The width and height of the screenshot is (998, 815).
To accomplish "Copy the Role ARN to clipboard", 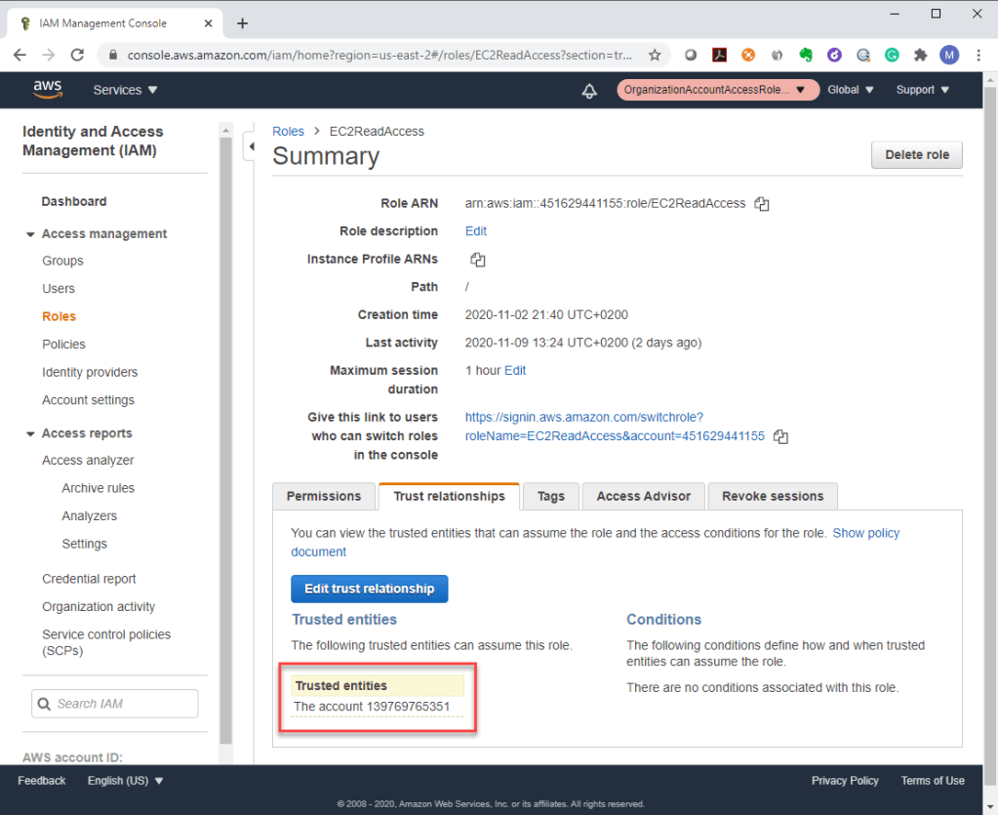I will (762, 204).
